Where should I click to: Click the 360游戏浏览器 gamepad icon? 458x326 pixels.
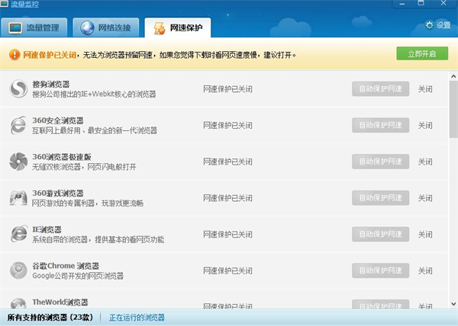coord(18,198)
